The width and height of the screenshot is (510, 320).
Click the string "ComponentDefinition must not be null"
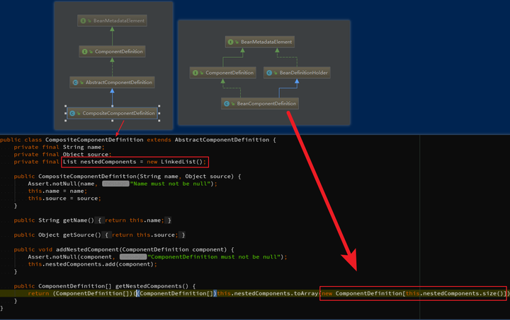pos(215,257)
